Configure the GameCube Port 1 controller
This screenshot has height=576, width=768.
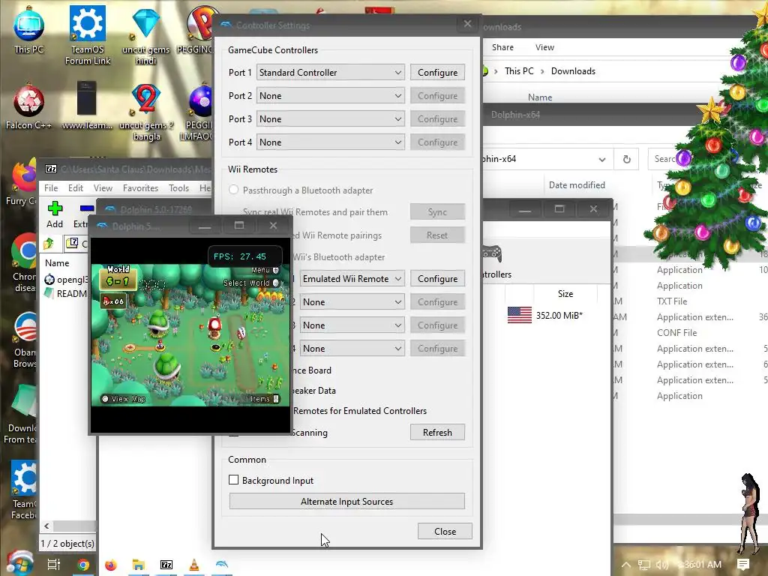pyautogui.click(x=437, y=73)
